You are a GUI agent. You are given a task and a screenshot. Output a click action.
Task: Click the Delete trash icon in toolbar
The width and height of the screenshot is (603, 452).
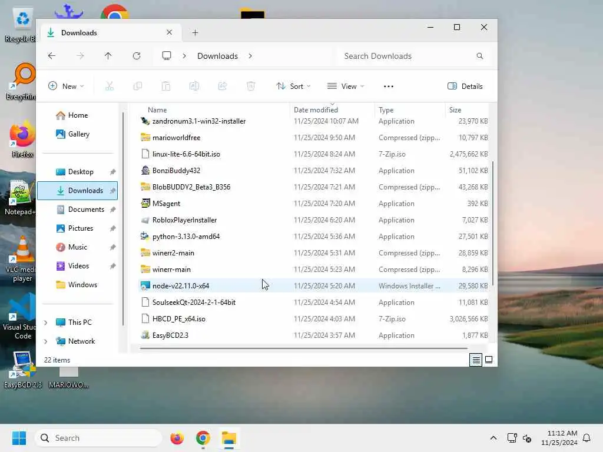(x=251, y=86)
